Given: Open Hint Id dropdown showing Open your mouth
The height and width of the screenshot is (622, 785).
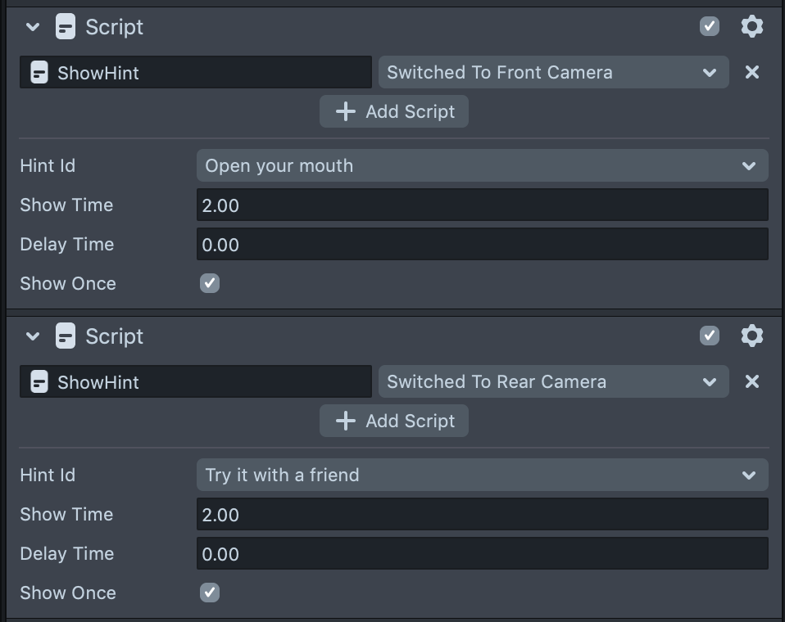Looking at the screenshot, I should tap(482, 165).
